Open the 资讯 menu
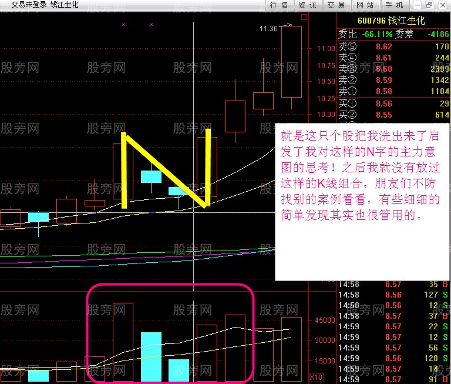The image size is (451, 384). pyautogui.click(x=308, y=5)
